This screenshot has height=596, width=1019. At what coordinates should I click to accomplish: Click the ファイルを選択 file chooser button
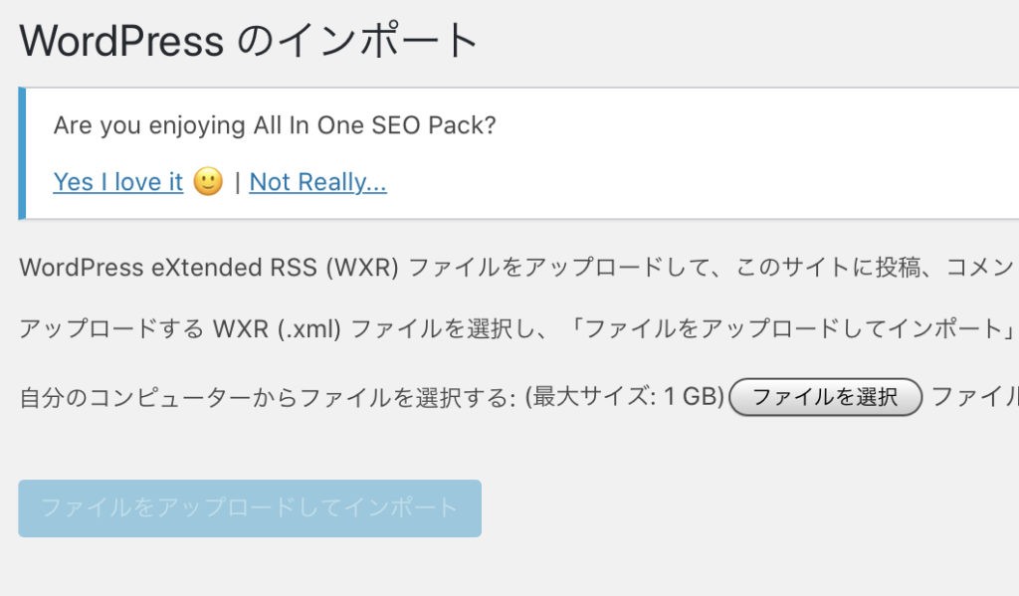click(825, 396)
